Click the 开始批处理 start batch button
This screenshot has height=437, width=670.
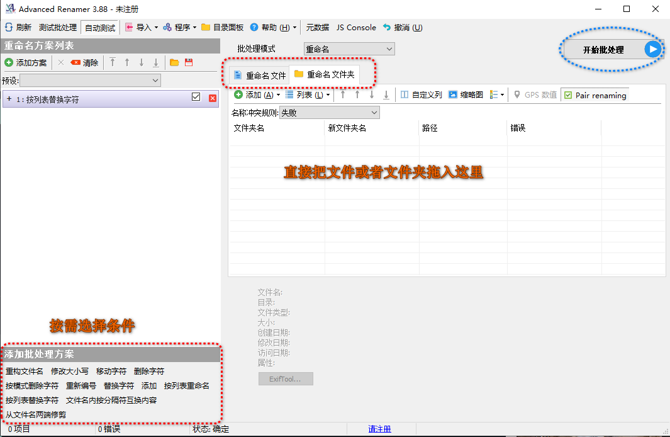[611, 49]
